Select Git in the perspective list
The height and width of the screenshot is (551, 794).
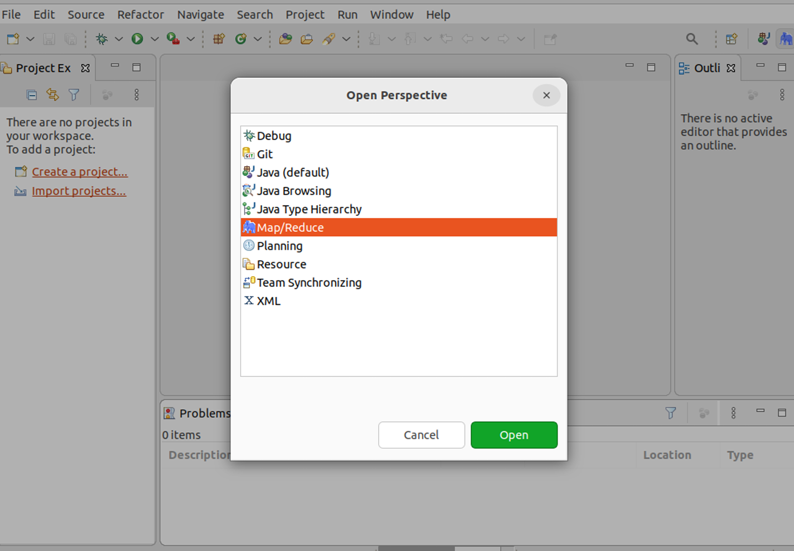[x=399, y=154]
